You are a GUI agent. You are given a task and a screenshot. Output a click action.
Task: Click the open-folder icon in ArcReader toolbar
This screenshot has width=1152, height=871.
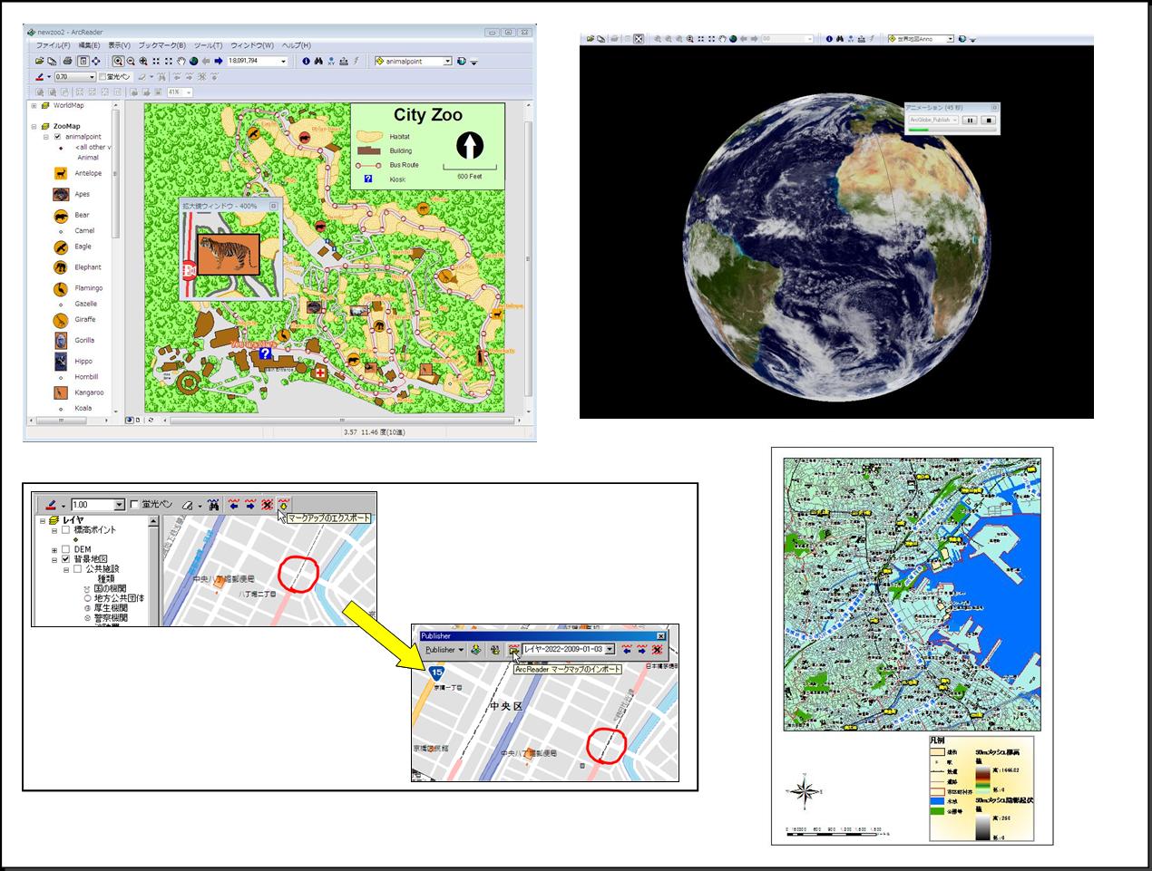(40, 61)
